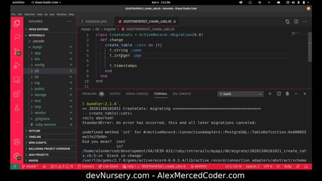Screen dimensions: 322x181
Task: Open the Search view in activity bar
Action: pos(17,37)
